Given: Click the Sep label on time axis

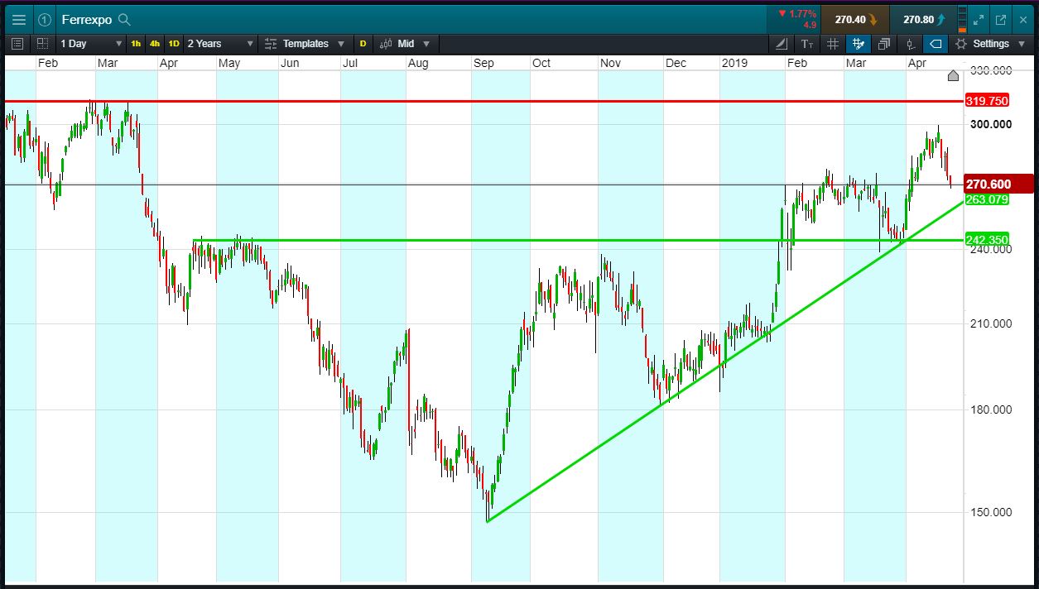Looking at the screenshot, I should [x=483, y=64].
